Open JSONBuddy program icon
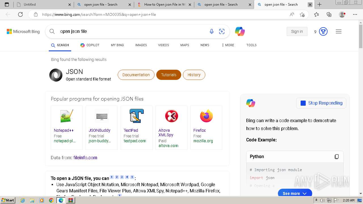The width and height of the screenshot is (363, 204). pos(102,116)
